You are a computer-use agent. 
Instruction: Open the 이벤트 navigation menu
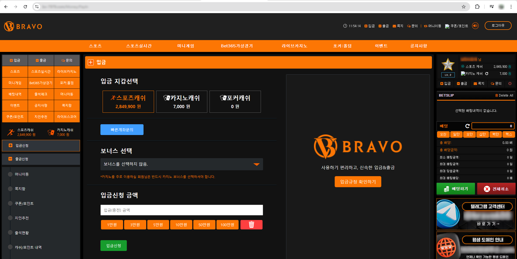[381, 46]
